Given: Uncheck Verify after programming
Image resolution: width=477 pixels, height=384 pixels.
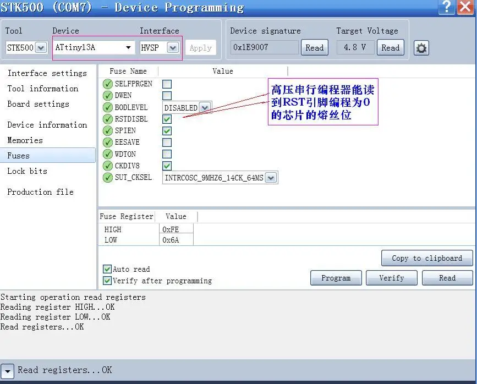Looking at the screenshot, I should (107, 281).
